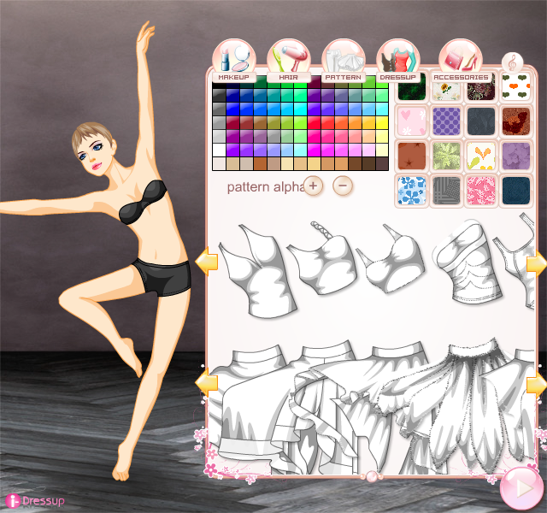Open the Accessories tab
This screenshot has width=547, height=513.
[461, 62]
